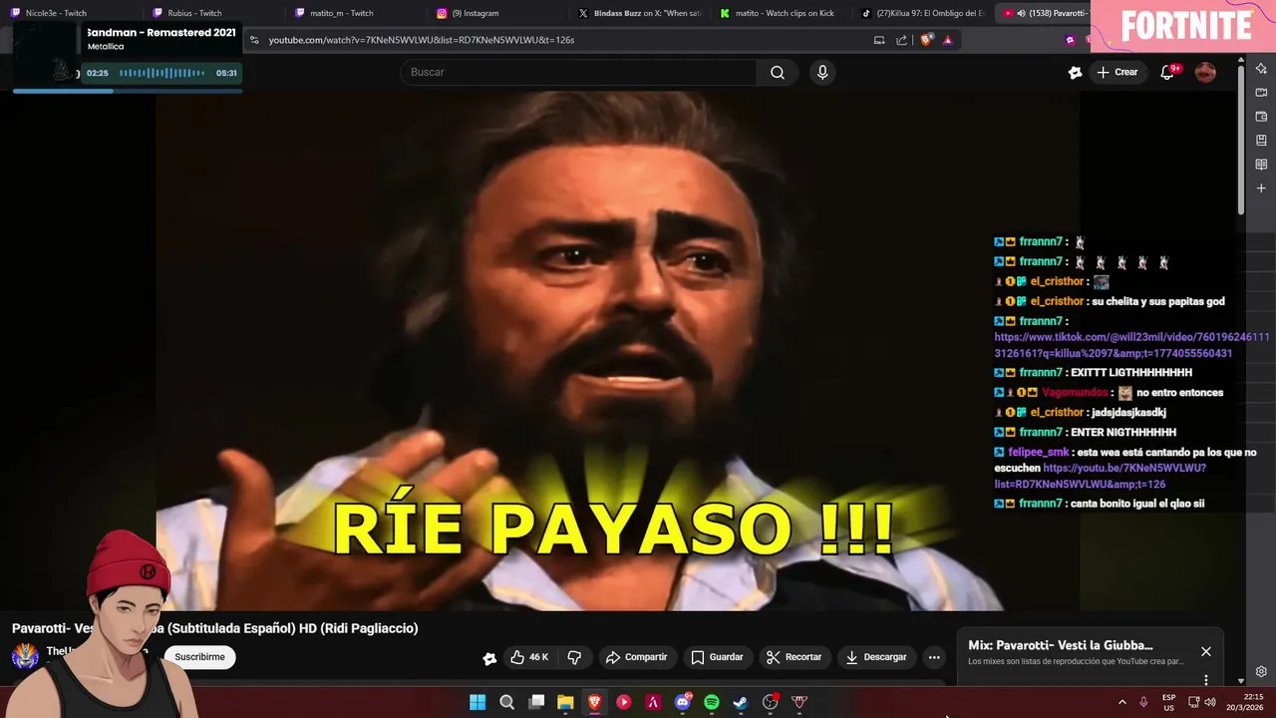Open Brave browser taskbar icon
1276x718 pixels.
(x=595, y=702)
